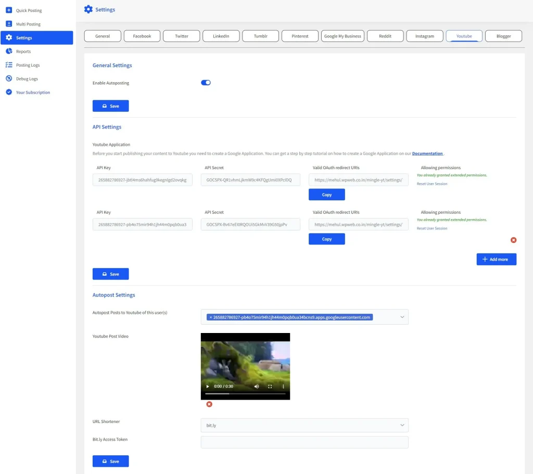The width and height of the screenshot is (533, 474).
Task: Delete the Youtube post video
Action: (209, 404)
